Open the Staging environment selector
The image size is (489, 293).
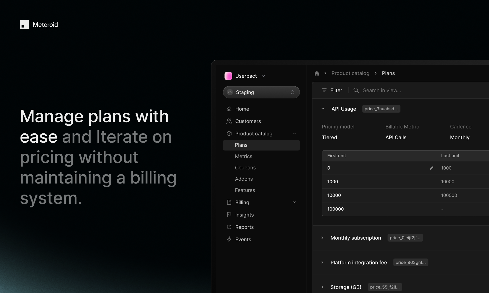pyautogui.click(x=261, y=92)
